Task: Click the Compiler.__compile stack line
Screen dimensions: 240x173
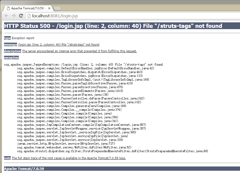Action: point(69,110)
